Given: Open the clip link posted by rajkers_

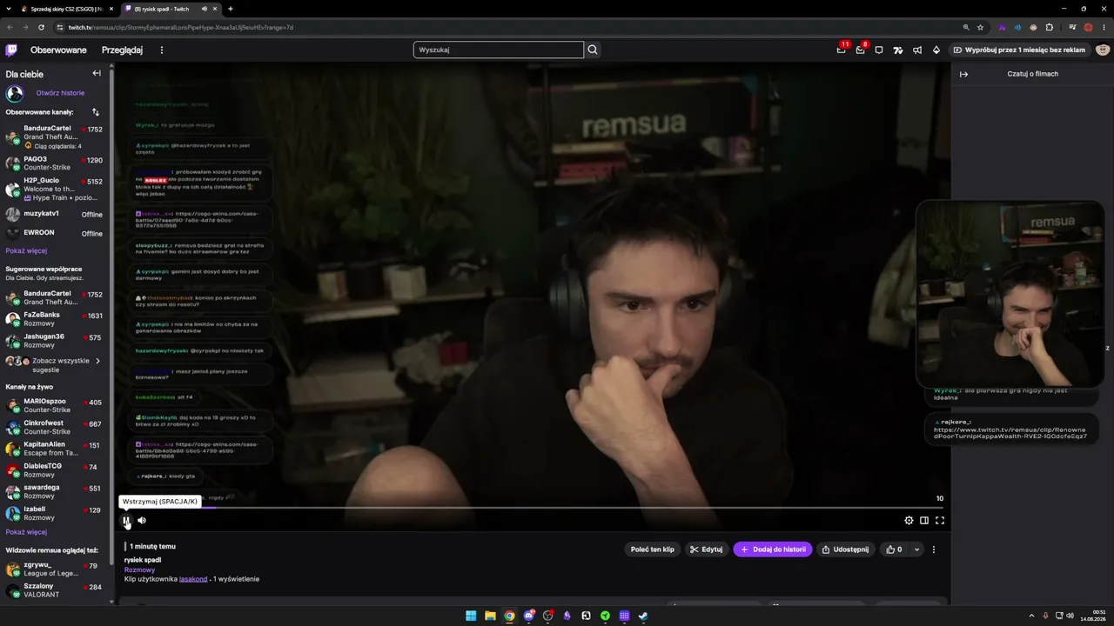Looking at the screenshot, I should (x=1010, y=433).
